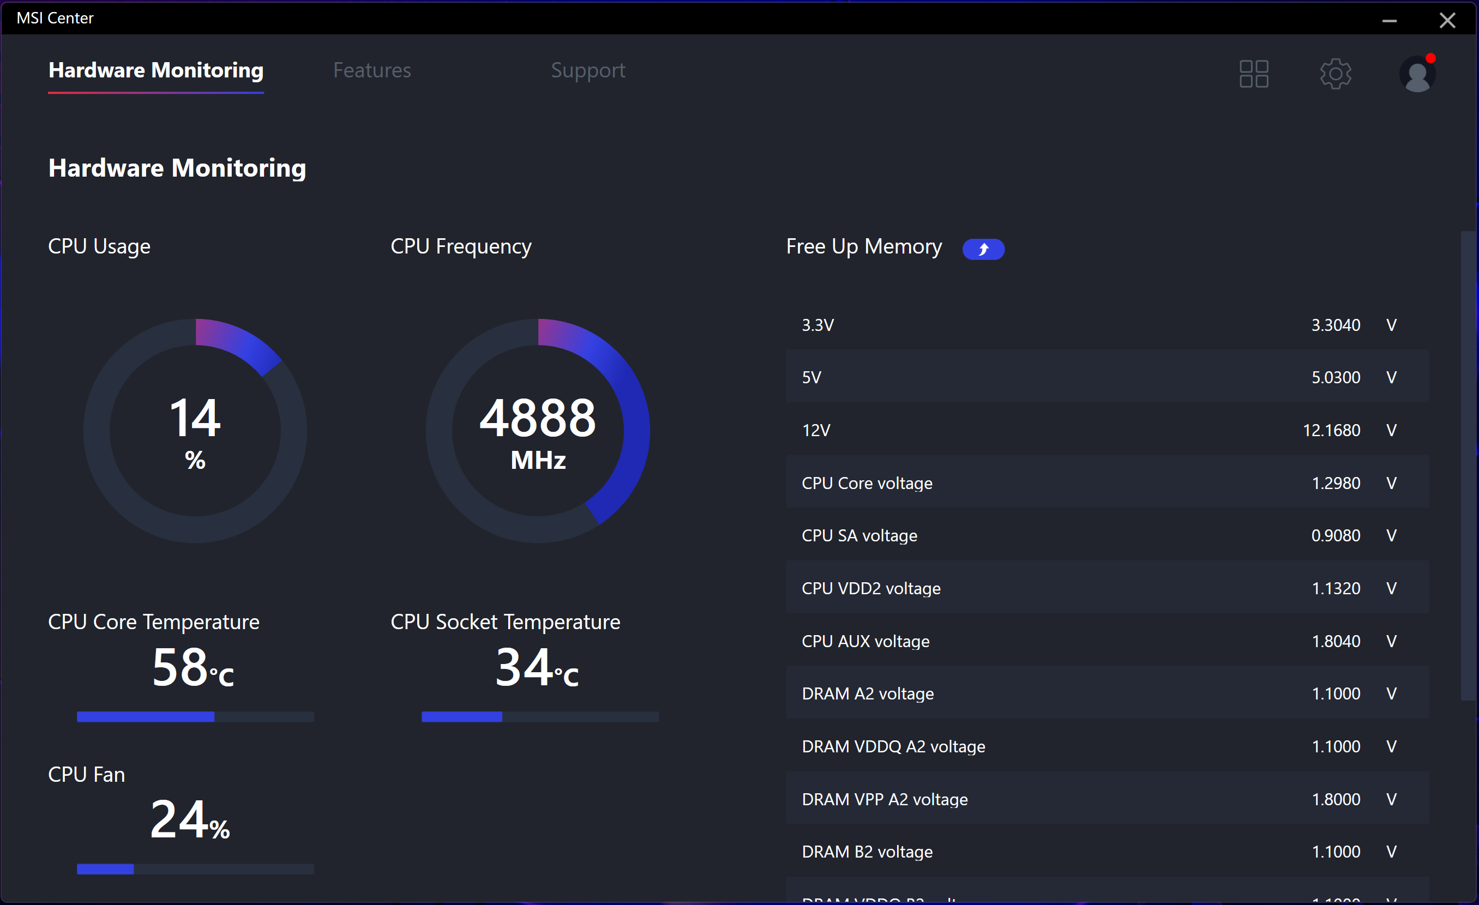This screenshot has height=905, width=1479.
Task: Select the 5V voltage row
Action: 1107,377
